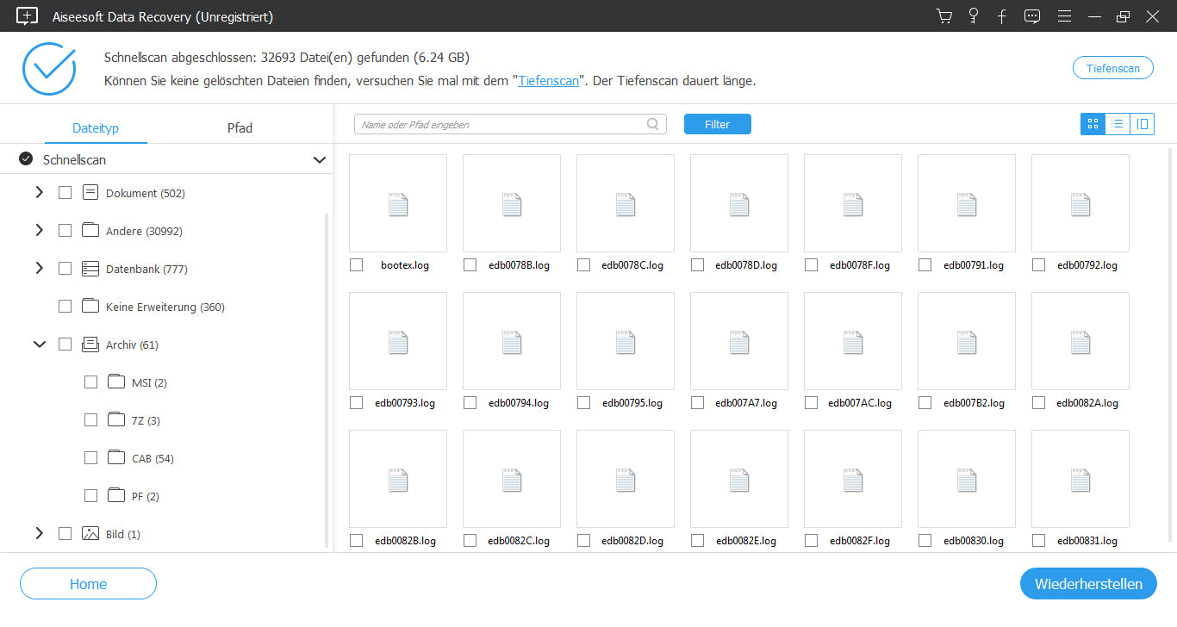Open the Dateityp tab
The image size is (1177, 627).
(x=95, y=127)
